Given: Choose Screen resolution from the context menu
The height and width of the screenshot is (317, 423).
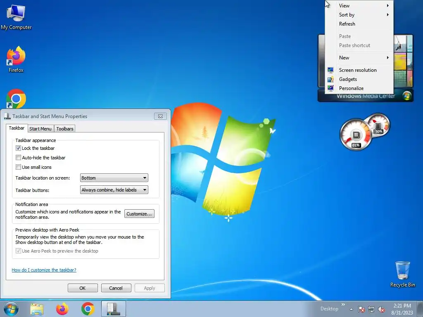Looking at the screenshot, I should point(359,70).
